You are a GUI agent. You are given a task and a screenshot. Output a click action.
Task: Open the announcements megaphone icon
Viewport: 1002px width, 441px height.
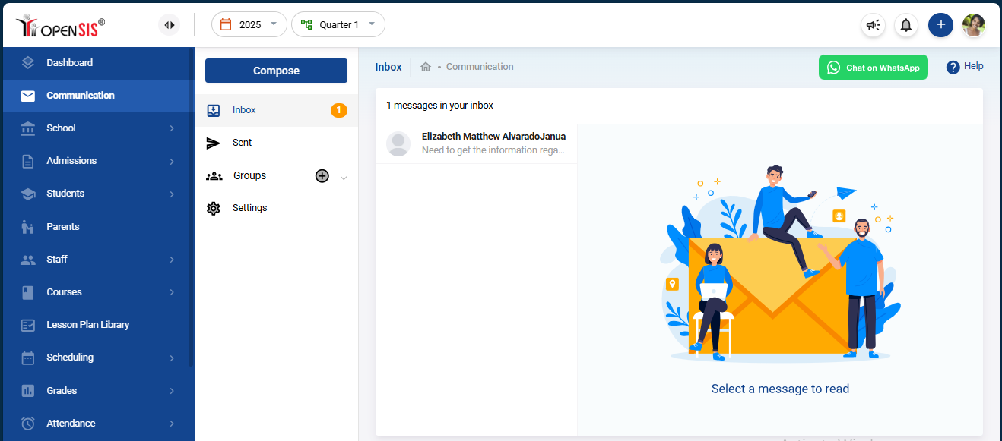873,25
